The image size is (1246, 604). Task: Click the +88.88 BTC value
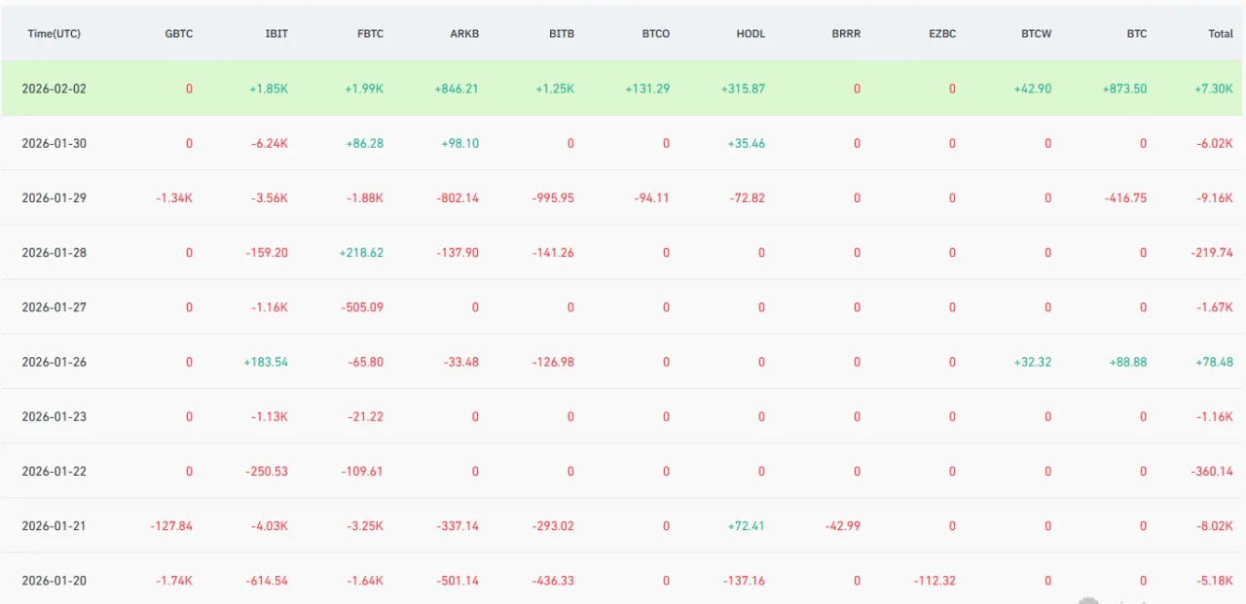click(x=1127, y=362)
